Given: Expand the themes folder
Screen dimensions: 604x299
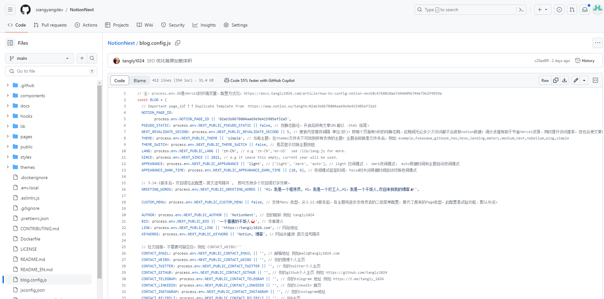Looking at the screenshot, I should [8, 167].
